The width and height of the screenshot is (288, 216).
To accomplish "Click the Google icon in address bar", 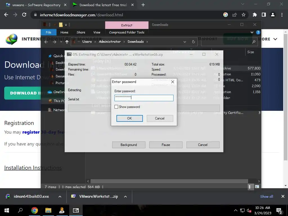I will coord(226,15).
